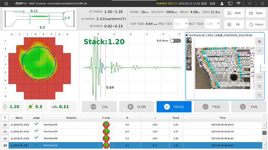
Task: Click the Wi-Fi status icon
Action: pyautogui.click(x=238, y=3)
